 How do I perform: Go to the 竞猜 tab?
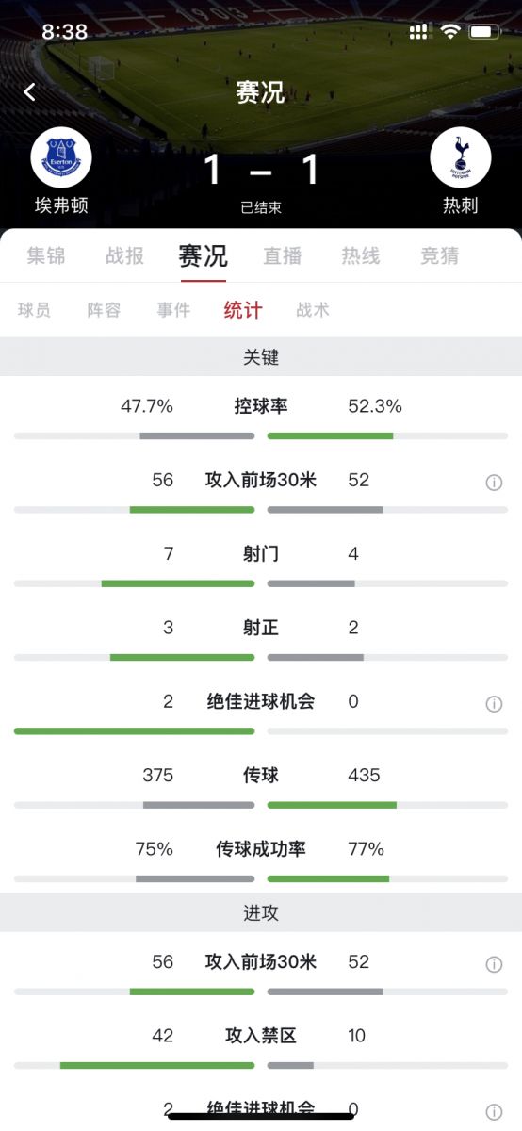tap(440, 255)
